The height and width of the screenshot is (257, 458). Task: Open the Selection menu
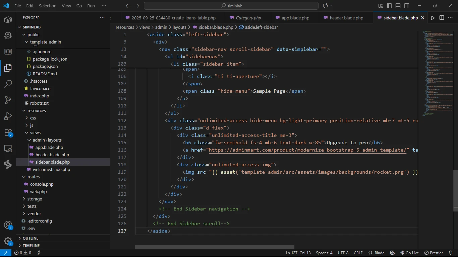point(48,6)
